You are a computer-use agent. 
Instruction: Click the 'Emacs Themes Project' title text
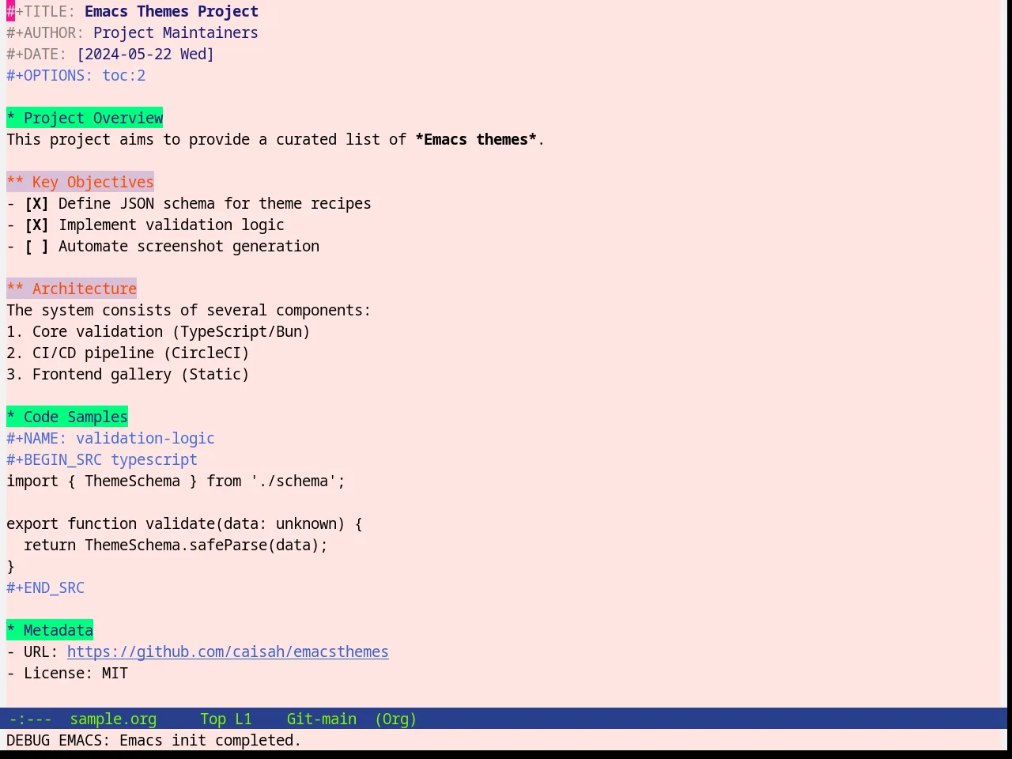tap(172, 11)
